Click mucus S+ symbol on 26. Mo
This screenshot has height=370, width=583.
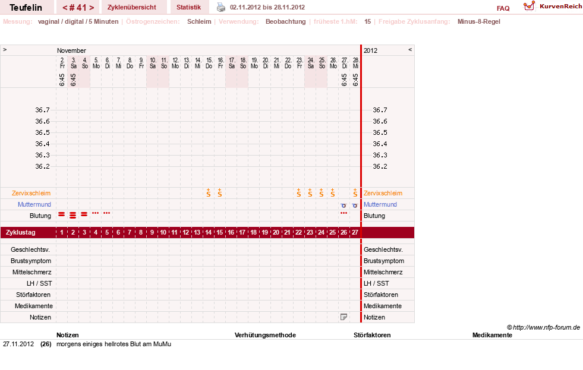pos(333,192)
